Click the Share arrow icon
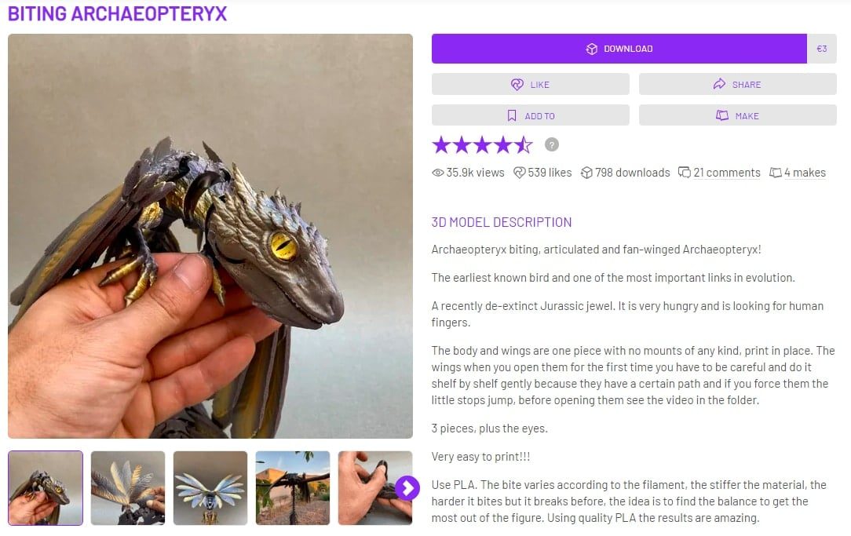This screenshot has height=536, width=851. tap(719, 84)
